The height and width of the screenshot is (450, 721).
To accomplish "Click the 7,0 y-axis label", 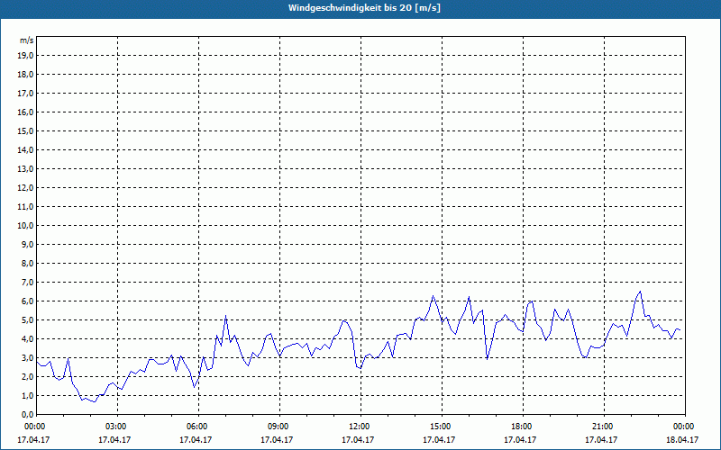I will click(28, 283).
